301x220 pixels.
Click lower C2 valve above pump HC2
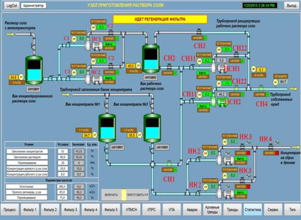click(x=111, y=65)
